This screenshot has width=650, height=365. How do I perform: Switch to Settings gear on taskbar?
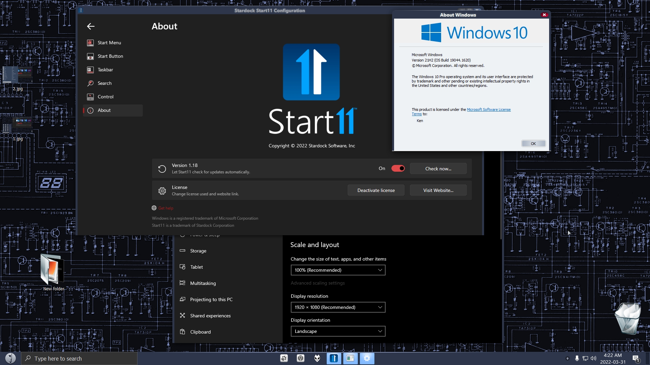click(367, 358)
